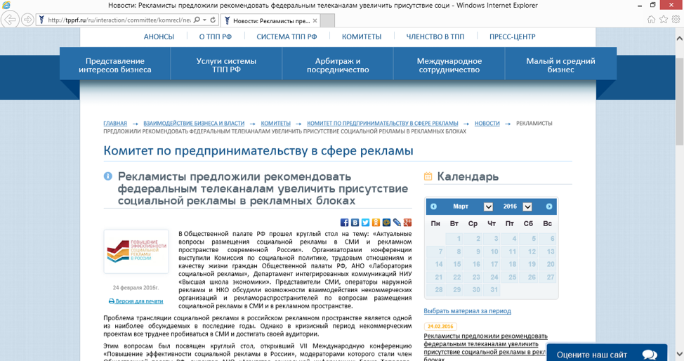Go to previous month in calendar
Screen dimensions: 684x361
pyautogui.click(x=433, y=206)
